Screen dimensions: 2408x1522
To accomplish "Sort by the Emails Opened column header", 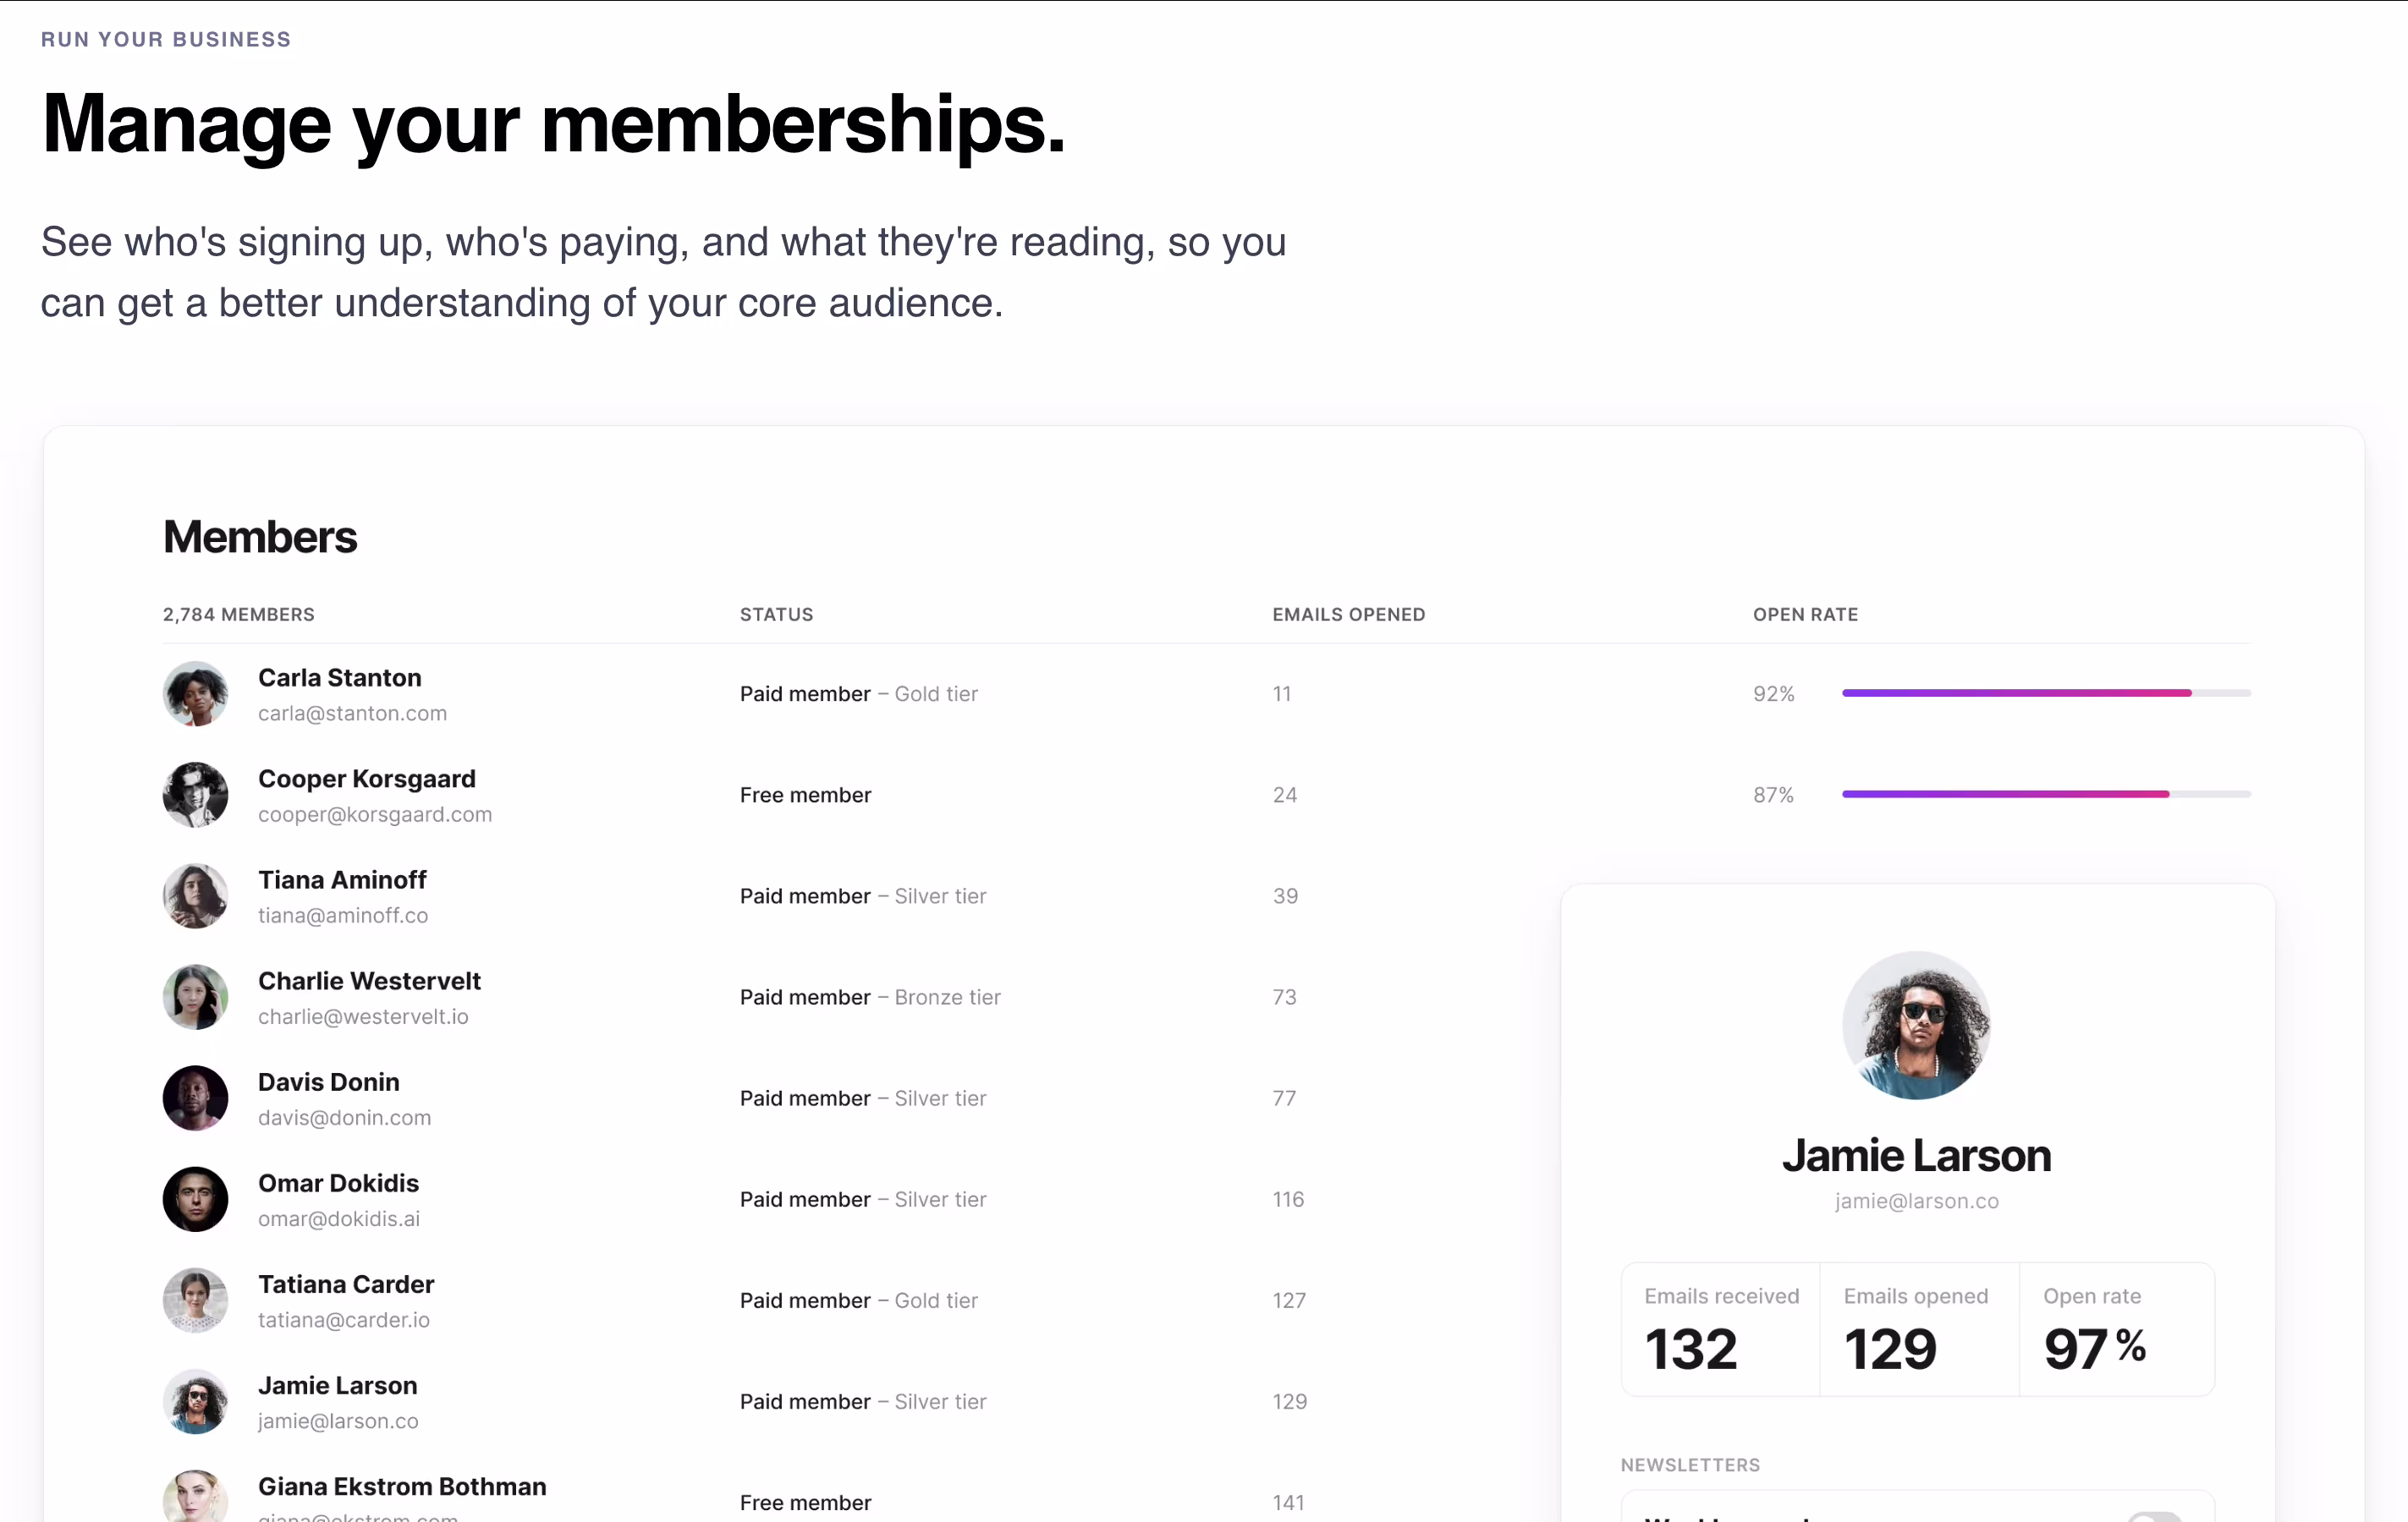I will click(1348, 615).
